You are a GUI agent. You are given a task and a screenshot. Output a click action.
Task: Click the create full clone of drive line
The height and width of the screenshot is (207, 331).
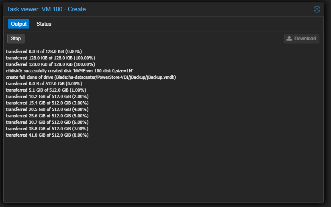[91, 77]
